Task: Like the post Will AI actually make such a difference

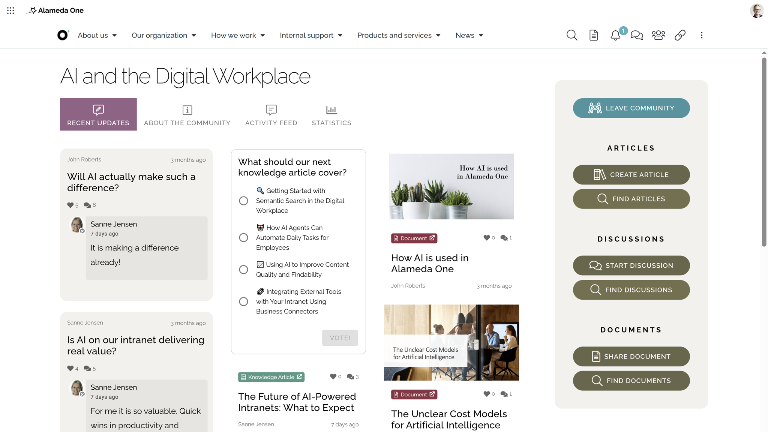Action: coord(70,205)
